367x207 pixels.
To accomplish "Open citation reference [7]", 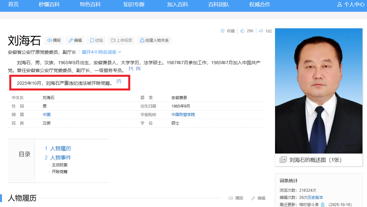I will (119, 81).
